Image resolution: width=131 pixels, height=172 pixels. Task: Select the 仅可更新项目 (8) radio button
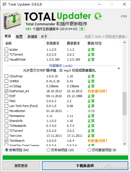[89, 150]
